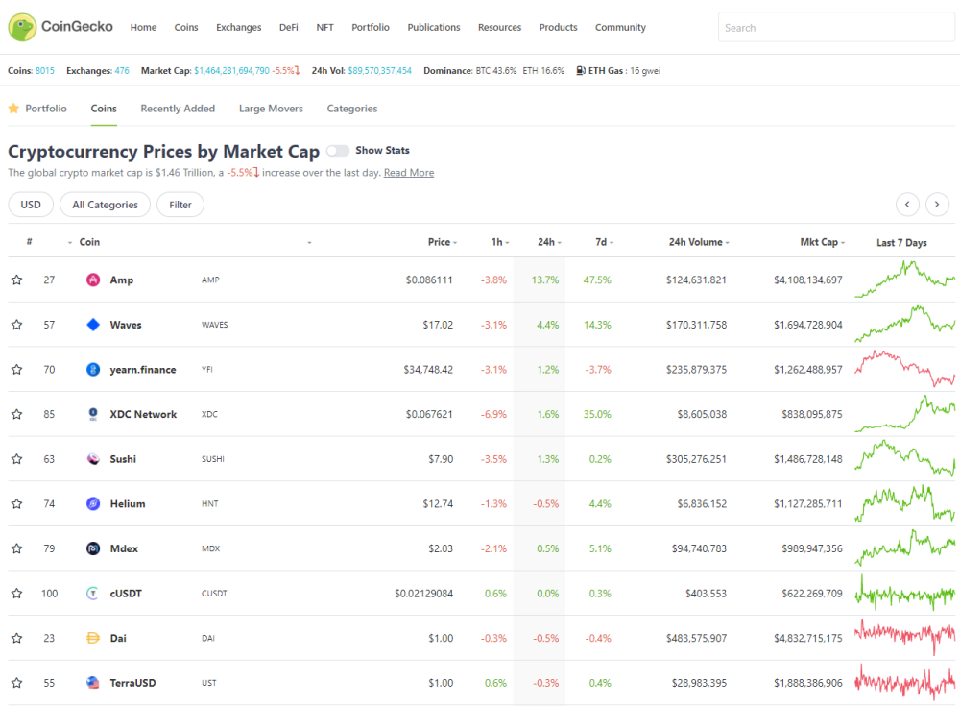Click the CoinGecko gecko logo
This screenshot has height=706, width=960.
[22, 27]
